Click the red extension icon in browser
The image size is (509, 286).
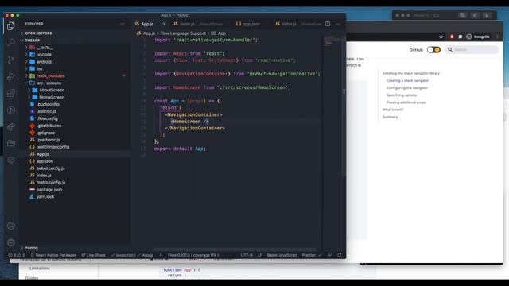click(x=452, y=37)
